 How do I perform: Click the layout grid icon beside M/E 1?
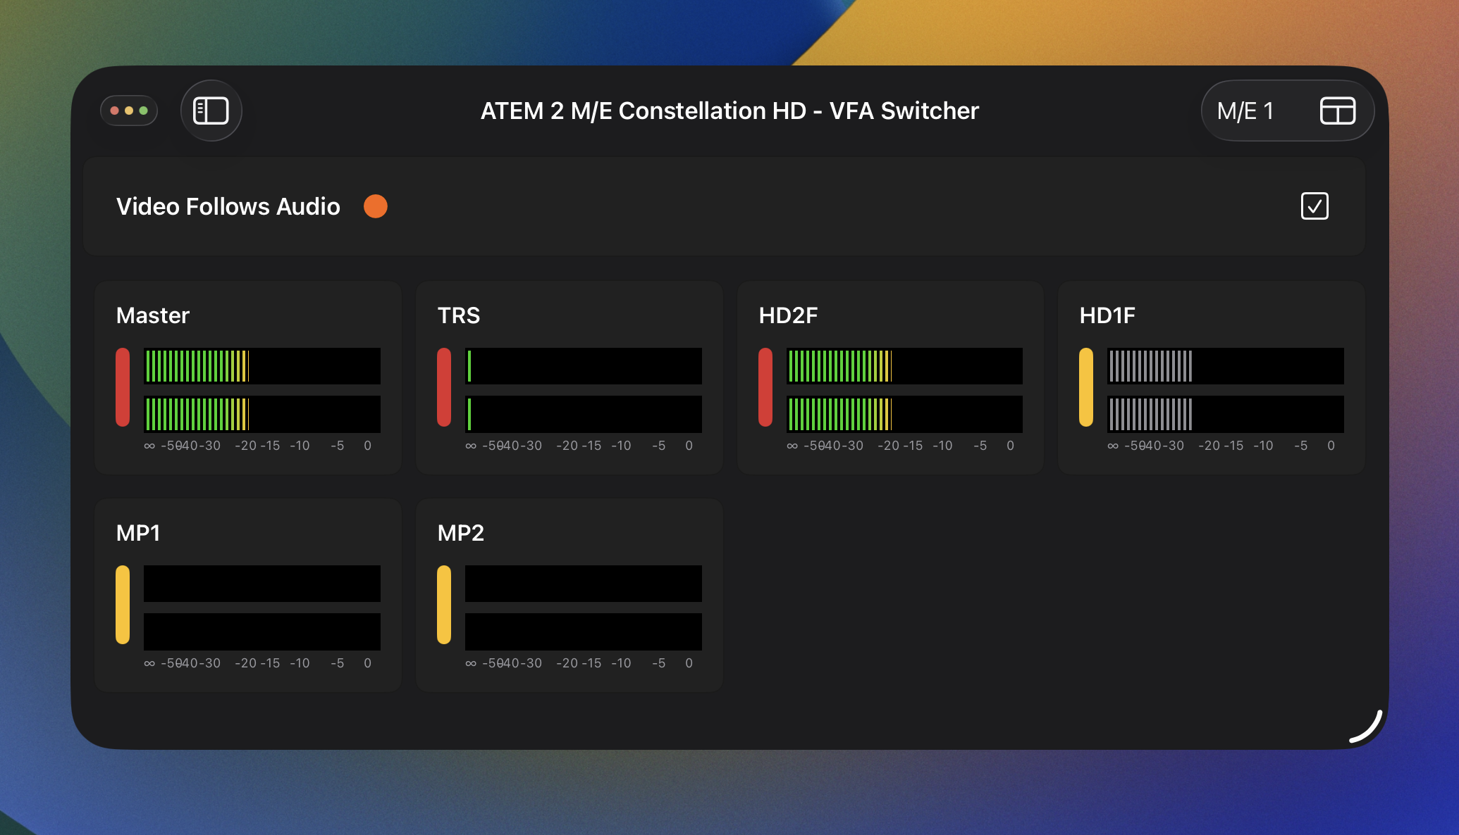pyautogui.click(x=1337, y=111)
